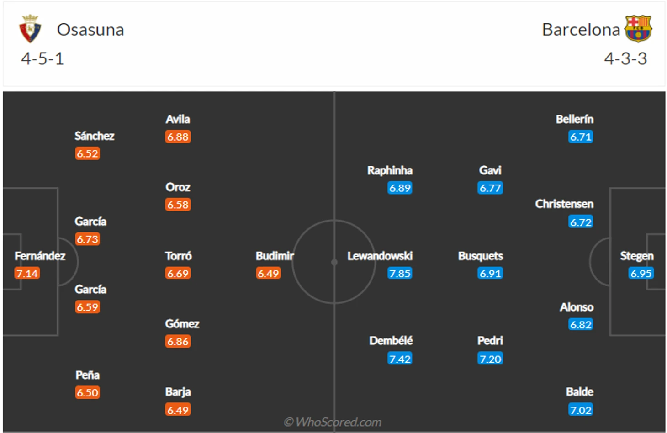Select Fernández's 7.14 rating badge
The image size is (667, 433).
27,273
